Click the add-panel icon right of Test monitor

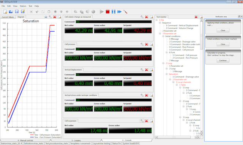click(201, 17)
